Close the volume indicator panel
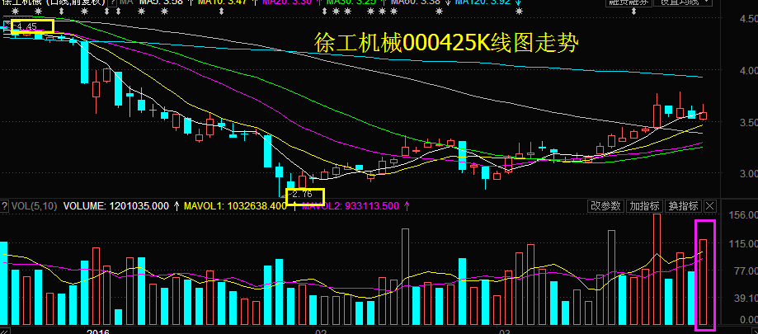The height and width of the screenshot is (334, 758). (x=709, y=206)
